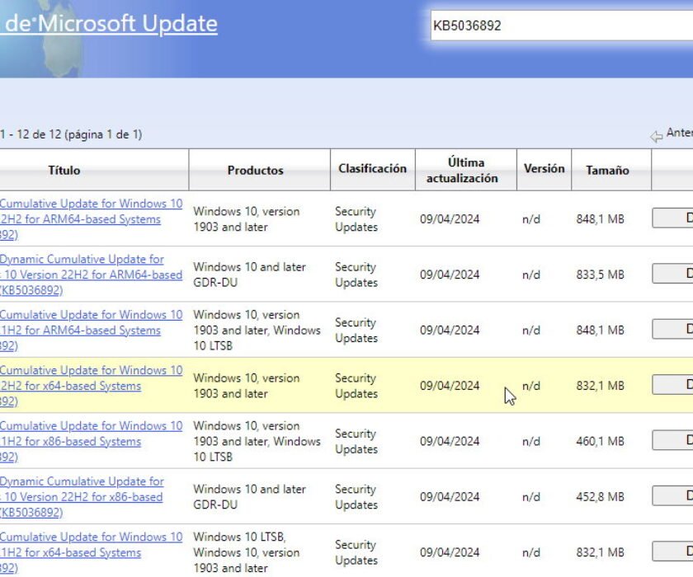Click the results count text '1 - 12 de 12'
This screenshot has height=577, width=693.
coord(31,134)
